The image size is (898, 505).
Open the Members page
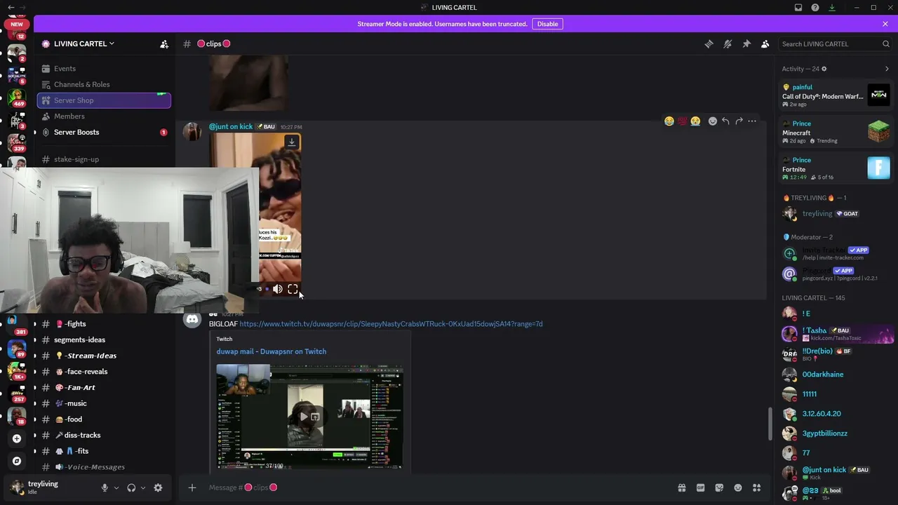[102, 116]
